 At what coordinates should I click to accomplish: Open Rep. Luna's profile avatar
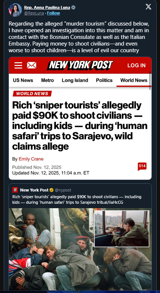pos(15,10)
